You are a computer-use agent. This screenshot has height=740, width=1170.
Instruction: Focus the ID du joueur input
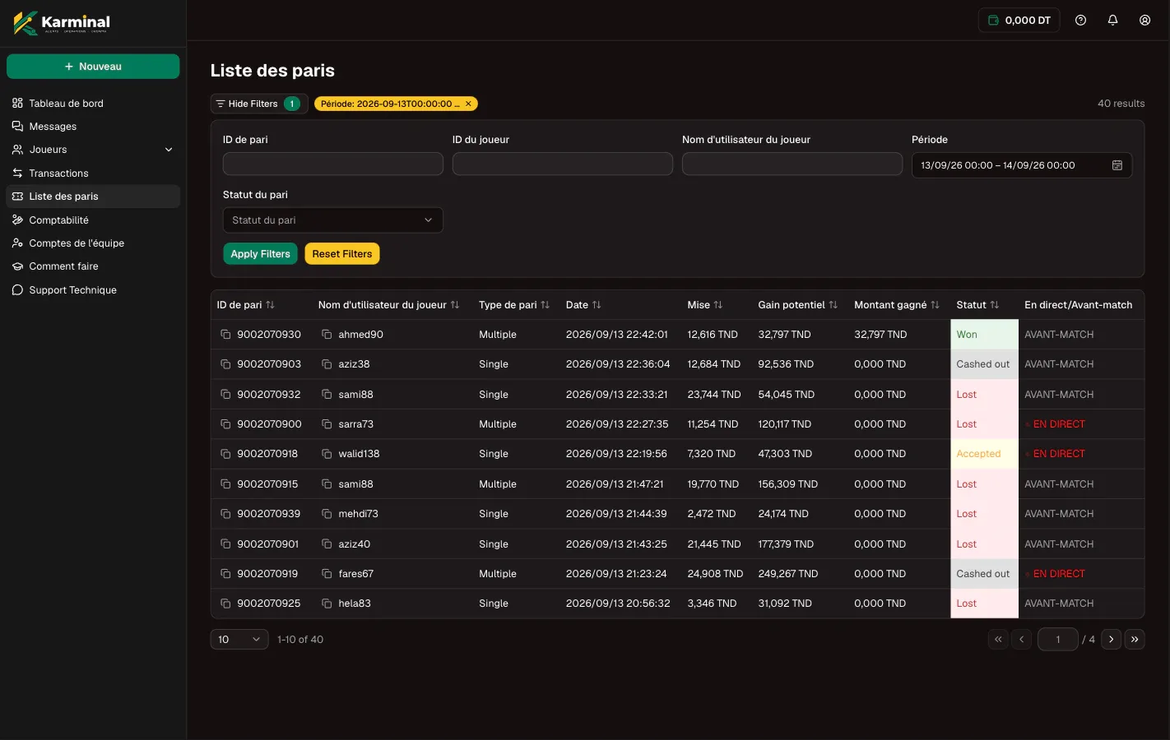(563, 164)
